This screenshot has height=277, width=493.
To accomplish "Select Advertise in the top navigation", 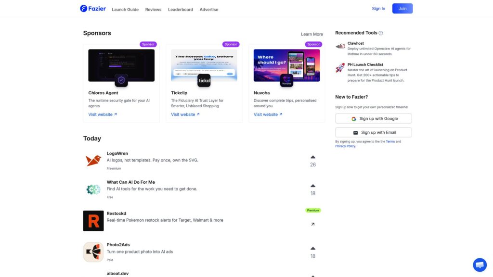I will click(x=209, y=10).
